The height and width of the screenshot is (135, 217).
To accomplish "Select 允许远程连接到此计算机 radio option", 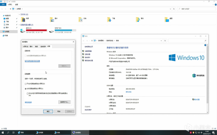I will 25,89.
